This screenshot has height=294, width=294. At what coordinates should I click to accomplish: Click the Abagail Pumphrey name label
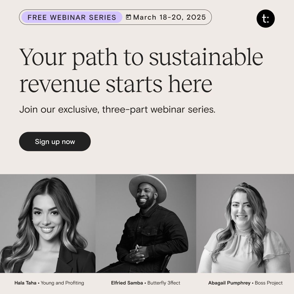[229, 283]
